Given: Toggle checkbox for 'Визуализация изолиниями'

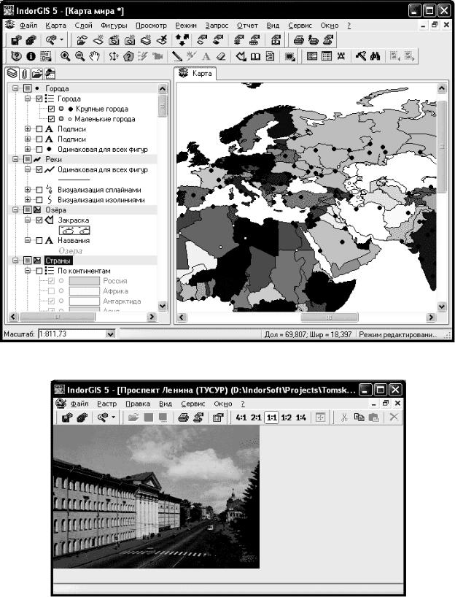Looking at the screenshot, I should [x=39, y=200].
